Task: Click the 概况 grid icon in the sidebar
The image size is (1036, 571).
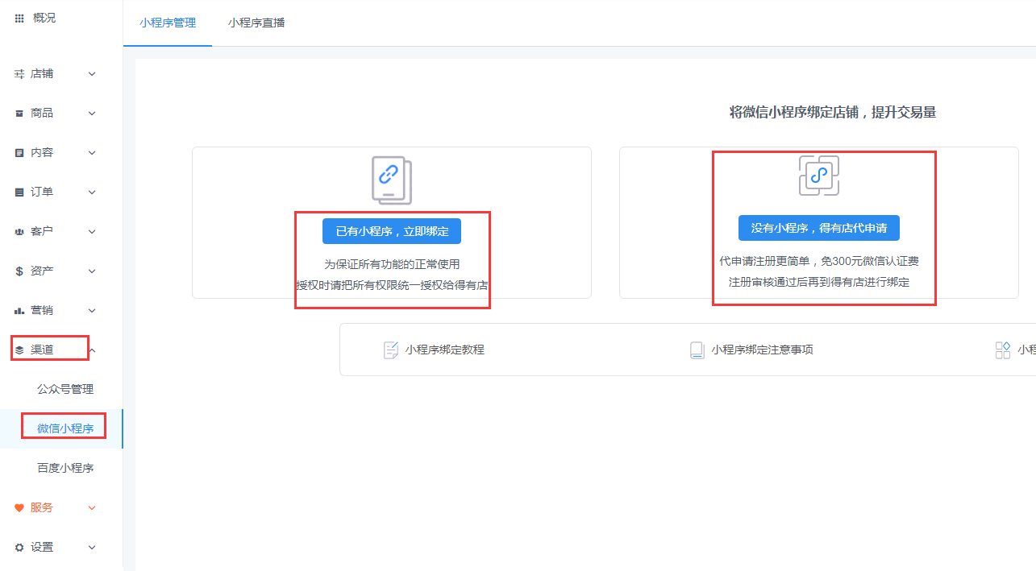Action: coord(19,18)
